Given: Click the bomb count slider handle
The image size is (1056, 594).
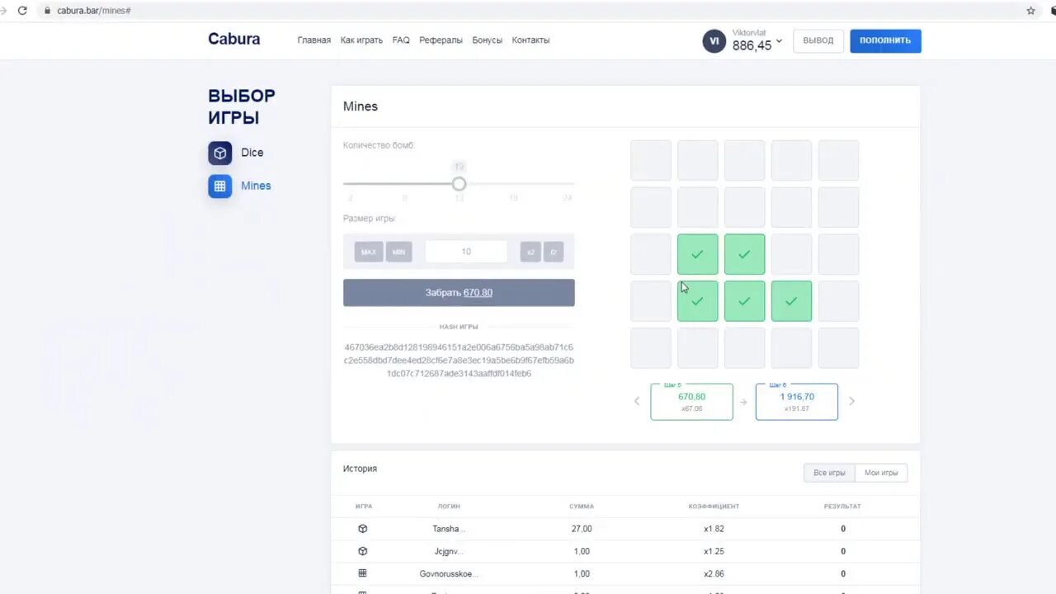Looking at the screenshot, I should point(459,184).
